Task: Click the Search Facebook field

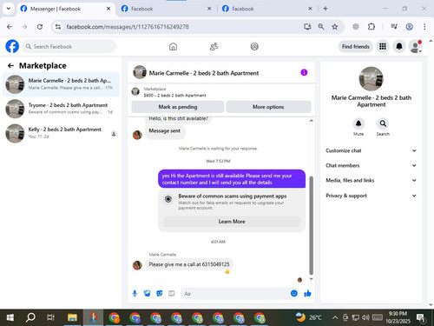Action: (69, 46)
